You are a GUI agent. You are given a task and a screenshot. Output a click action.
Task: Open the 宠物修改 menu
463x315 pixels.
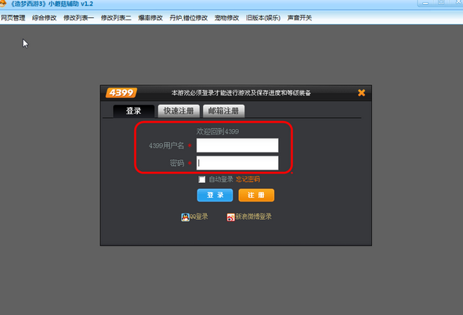click(x=226, y=18)
